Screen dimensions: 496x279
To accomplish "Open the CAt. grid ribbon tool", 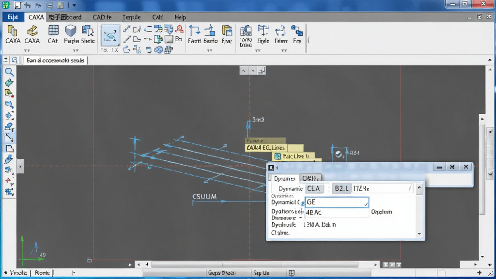I will click(x=53, y=34).
